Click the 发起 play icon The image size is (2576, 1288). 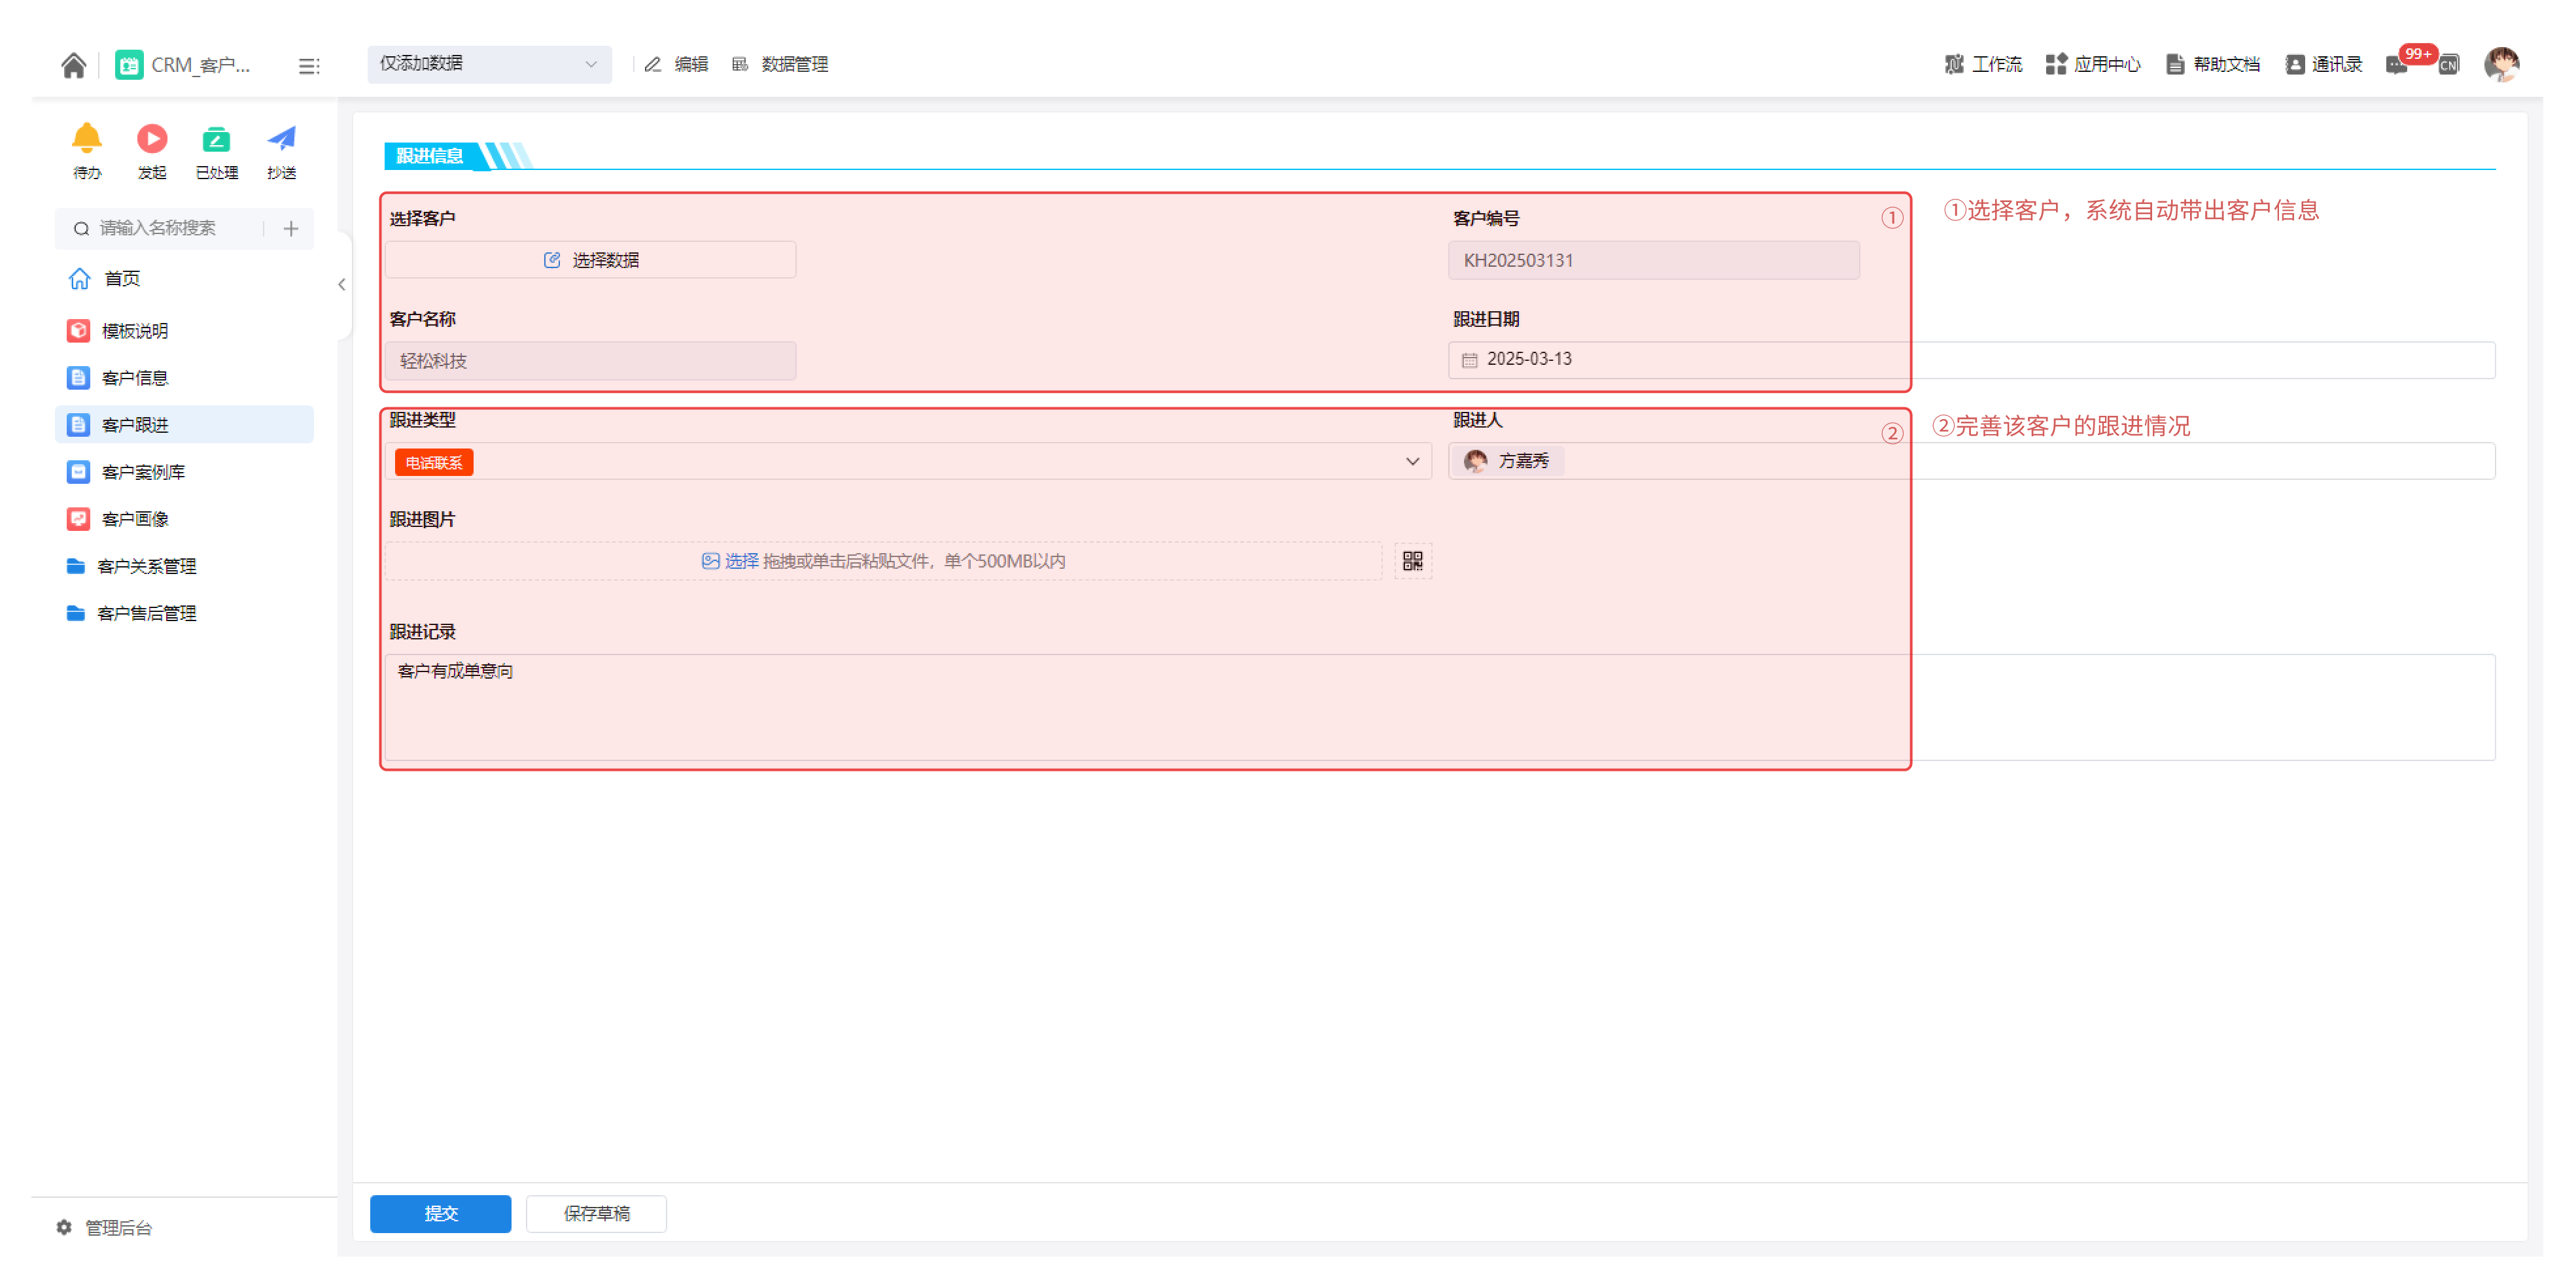(x=152, y=139)
